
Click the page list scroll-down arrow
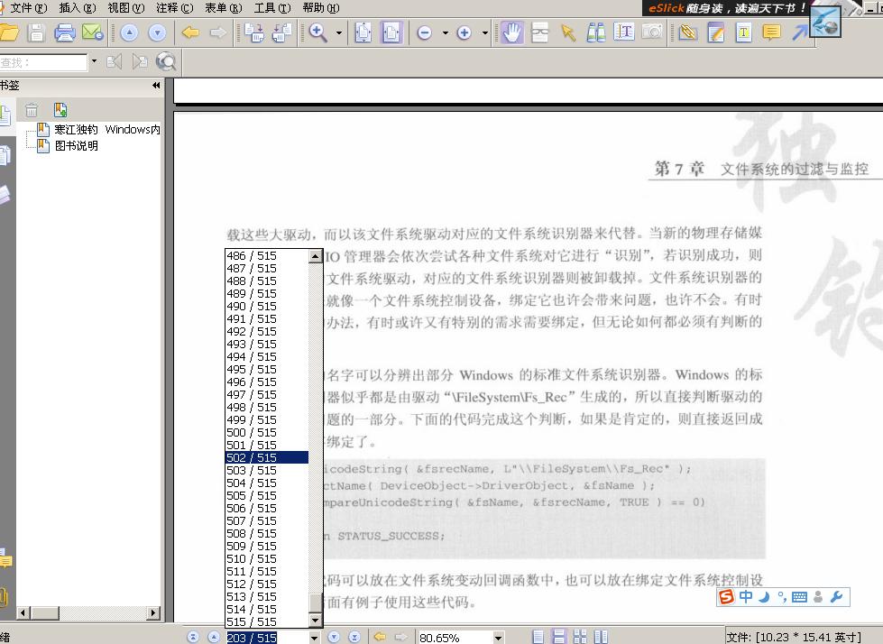[316, 621]
